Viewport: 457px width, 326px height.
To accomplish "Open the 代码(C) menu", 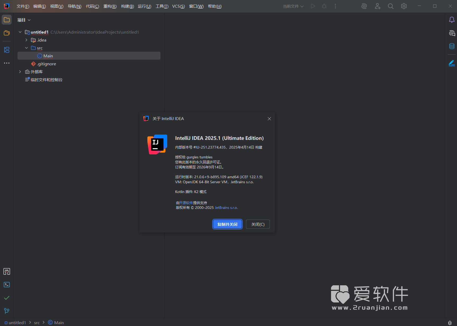I will [92, 6].
